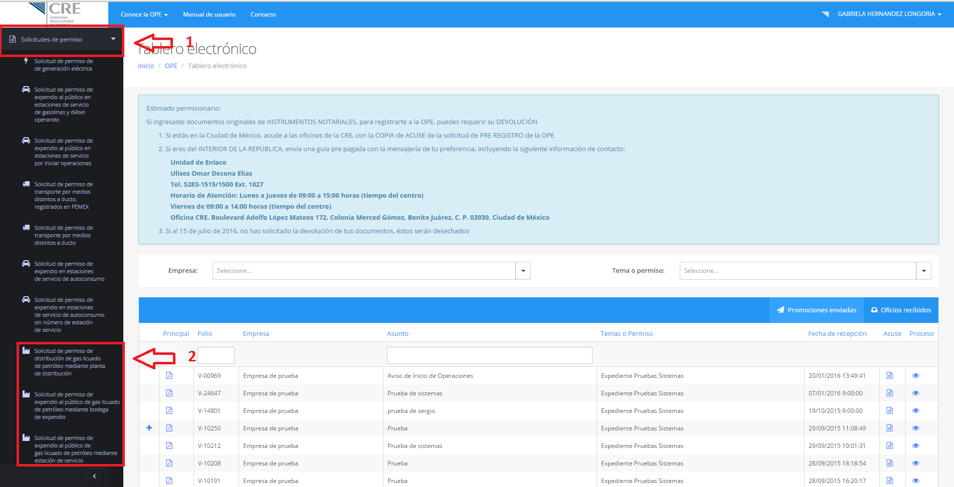Expand the plus sign on row V-10250
The height and width of the screenshot is (487, 954).
(x=149, y=427)
